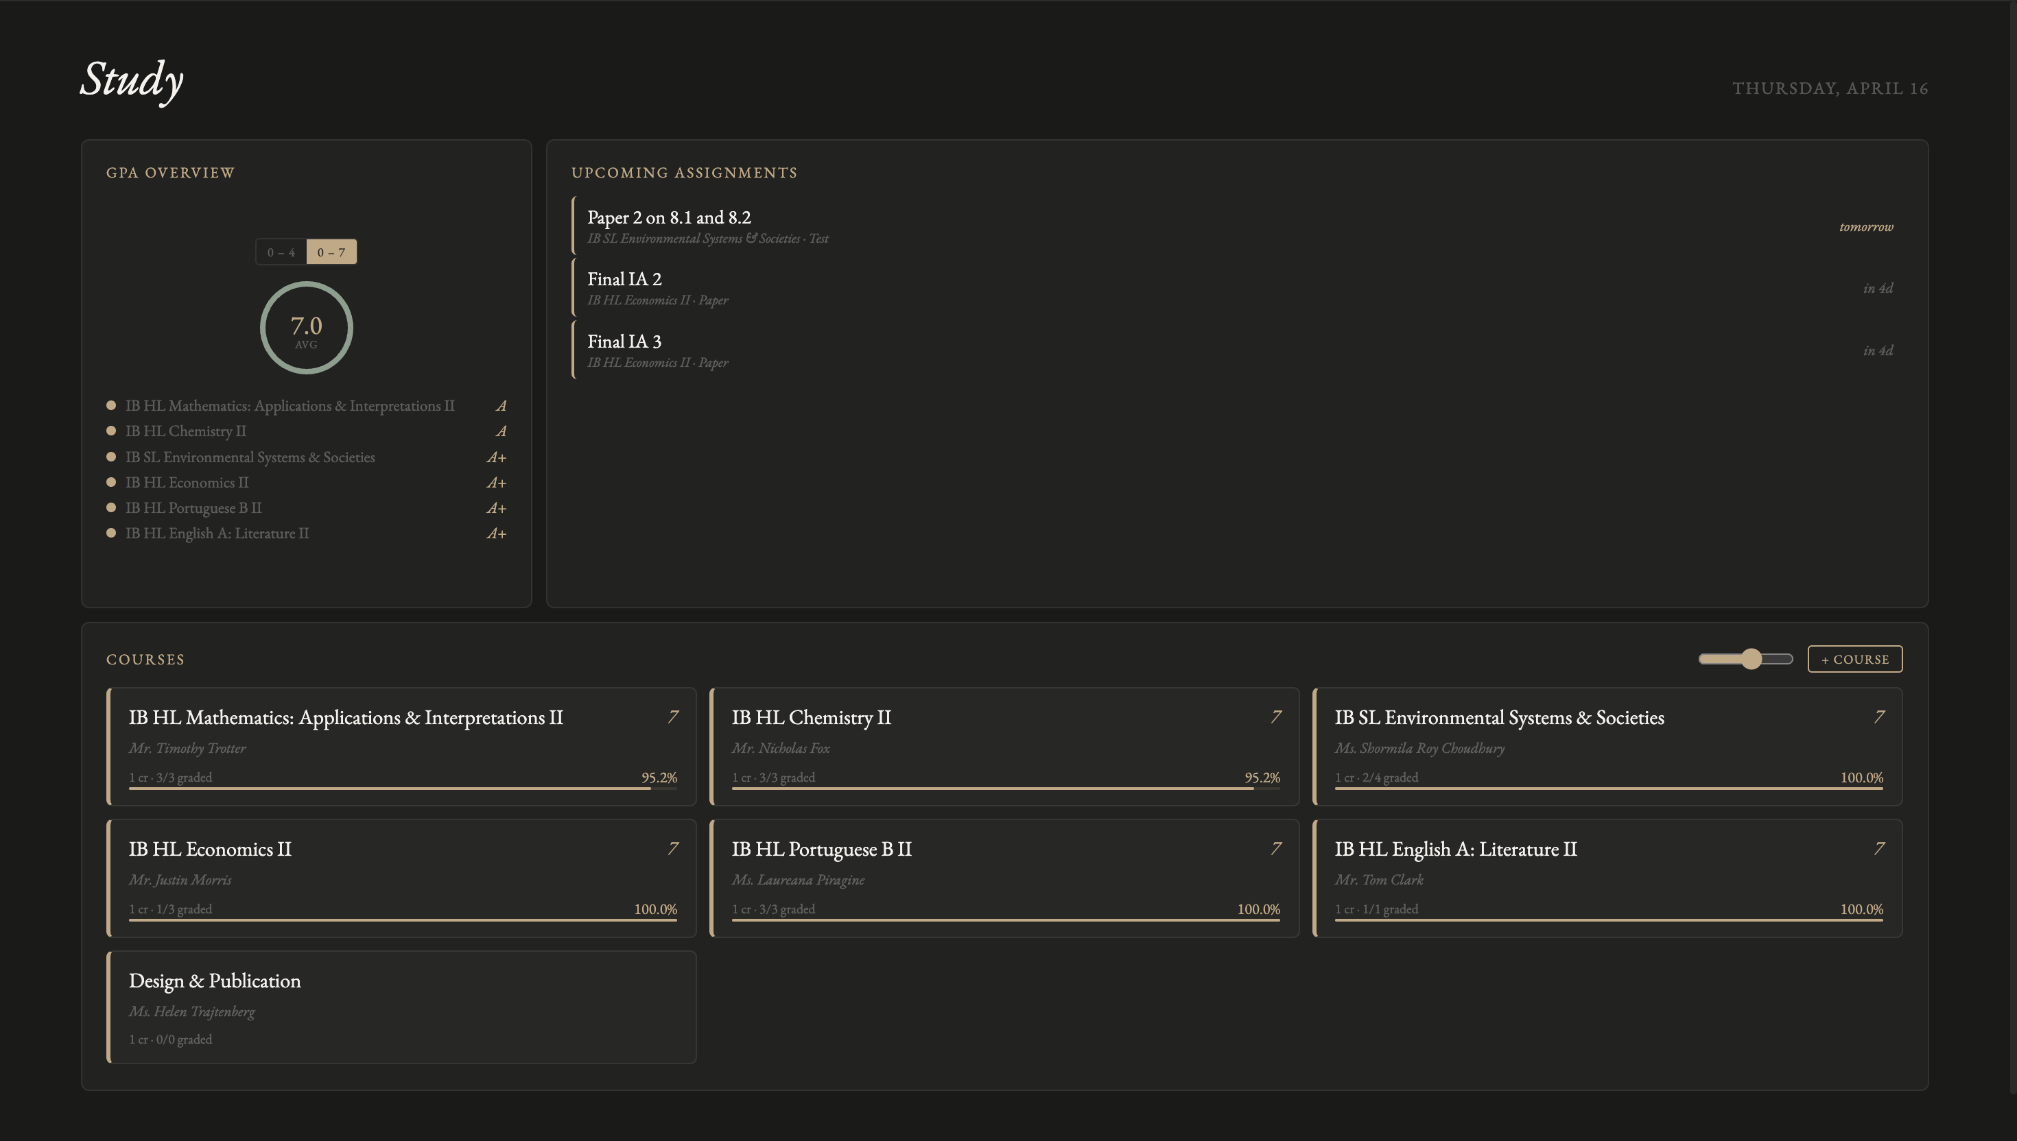Image resolution: width=2017 pixels, height=1141 pixels.
Task: Open the IB HL Portuguese B II course card
Action: pos(1005,877)
